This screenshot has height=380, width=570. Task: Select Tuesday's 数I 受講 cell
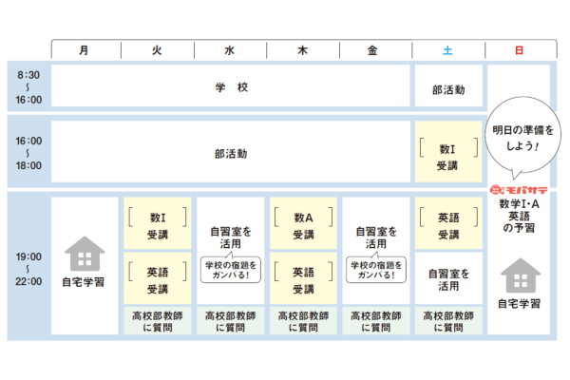158,225
